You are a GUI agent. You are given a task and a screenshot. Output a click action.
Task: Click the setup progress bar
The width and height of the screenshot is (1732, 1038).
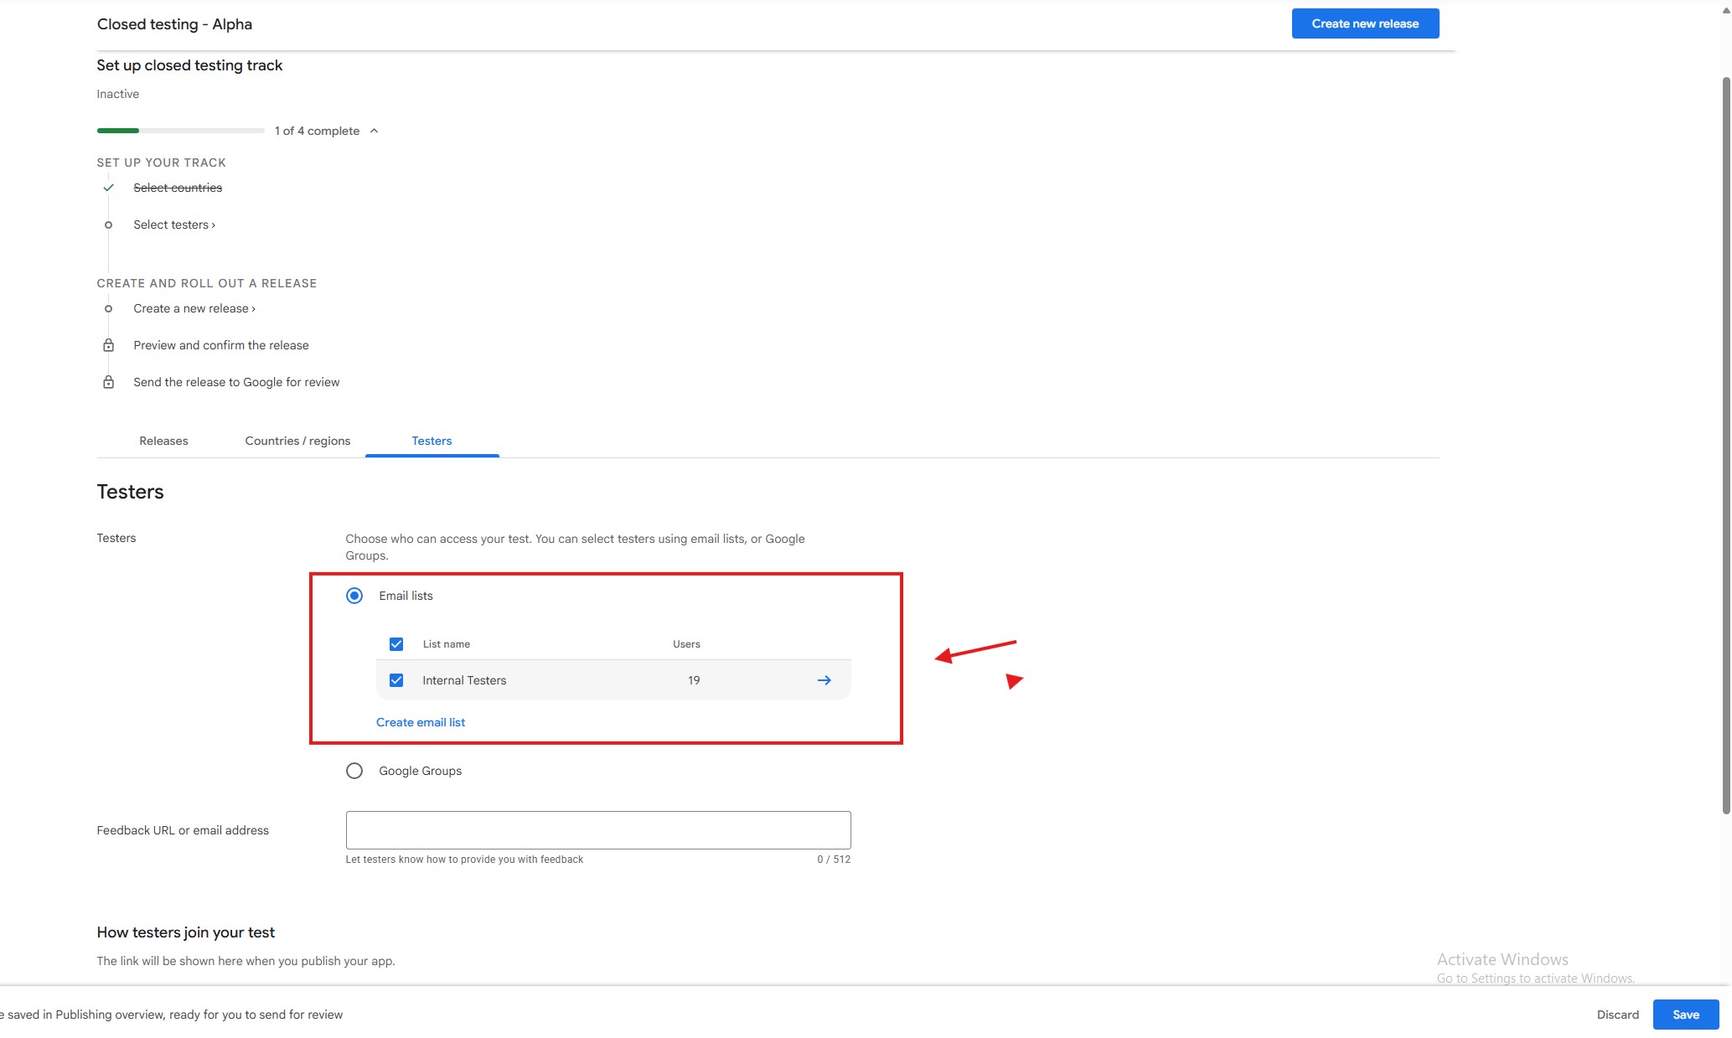click(x=180, y=131)
